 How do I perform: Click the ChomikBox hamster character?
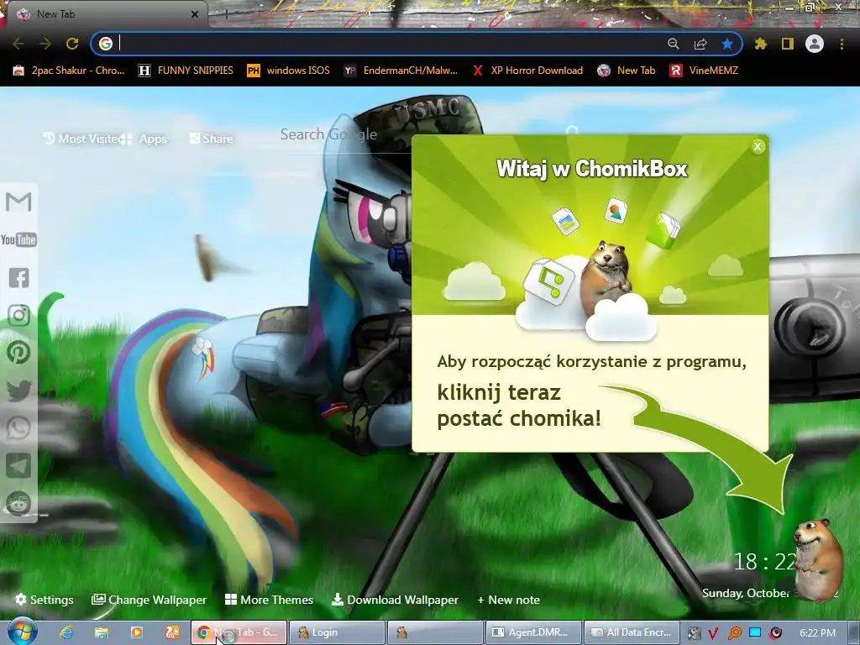point(819,558)
